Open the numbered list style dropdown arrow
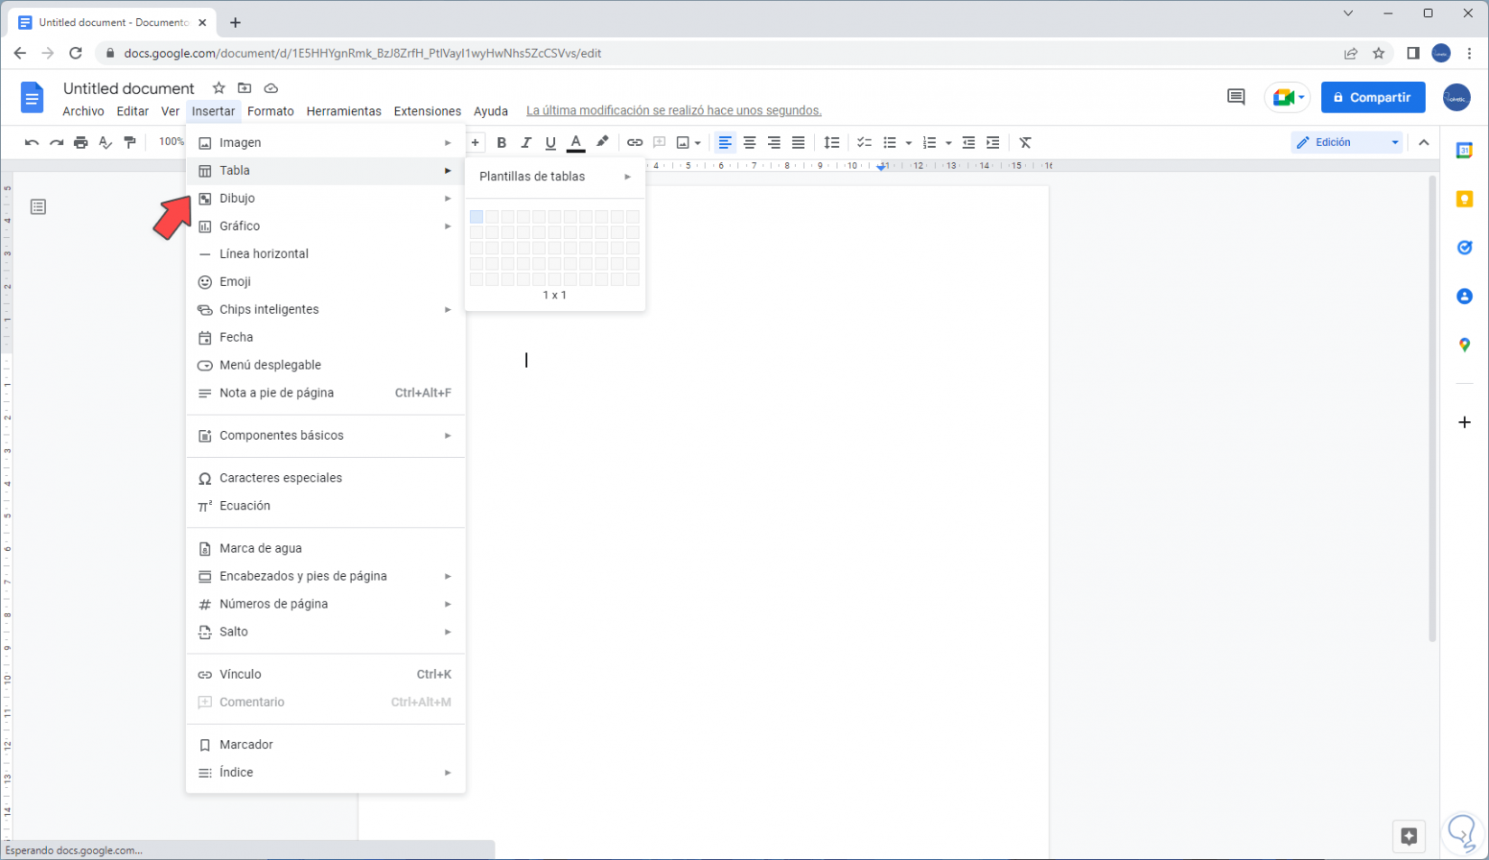Image resolution: width=1489 pixels, height=860 pixels. (x=948, y=142)
